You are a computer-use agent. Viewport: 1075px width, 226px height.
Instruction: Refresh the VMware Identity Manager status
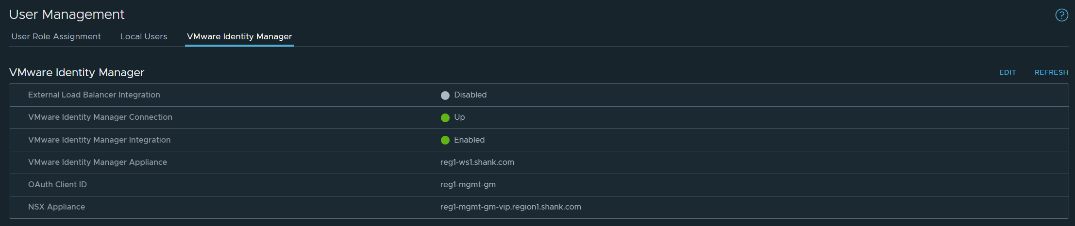pyautogui.click(x=1051, y=72)
